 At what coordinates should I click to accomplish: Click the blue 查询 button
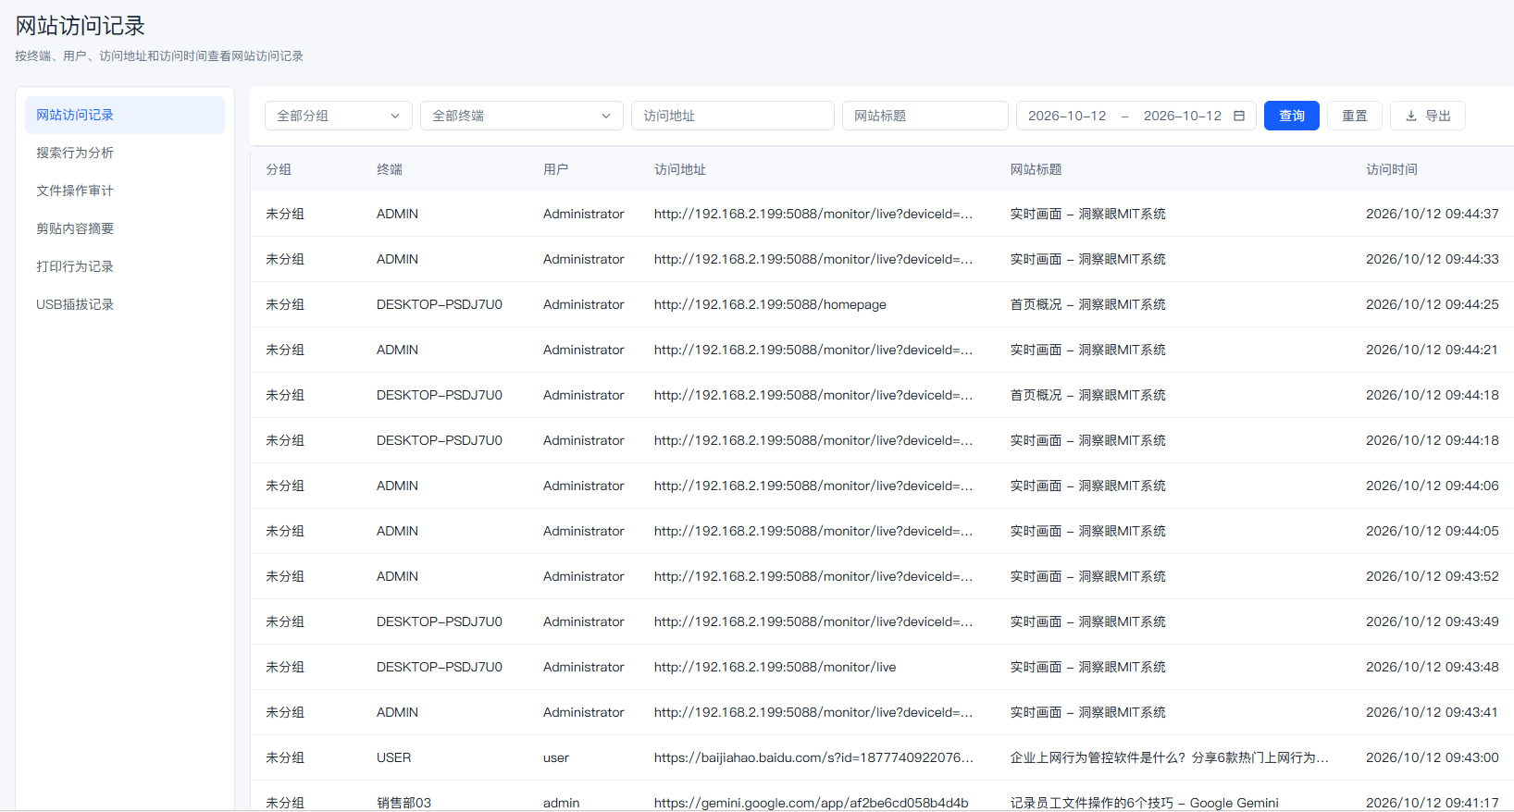pos(1292,116)
